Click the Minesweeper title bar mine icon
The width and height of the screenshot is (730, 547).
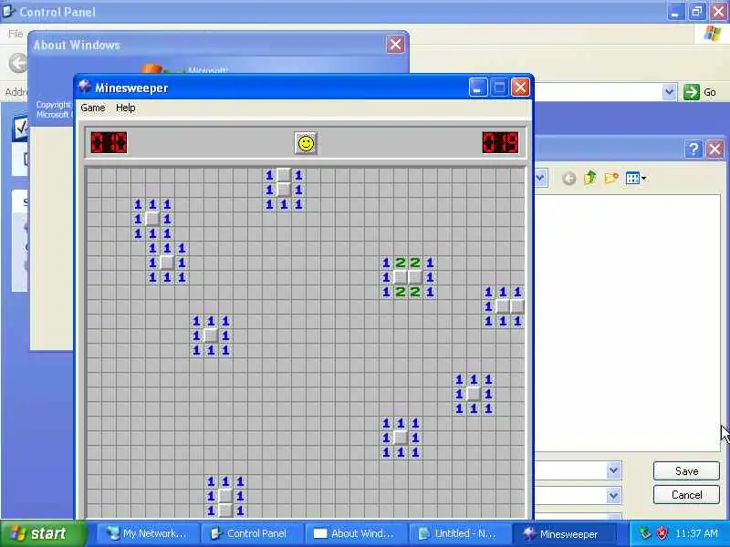click(85, 87)
